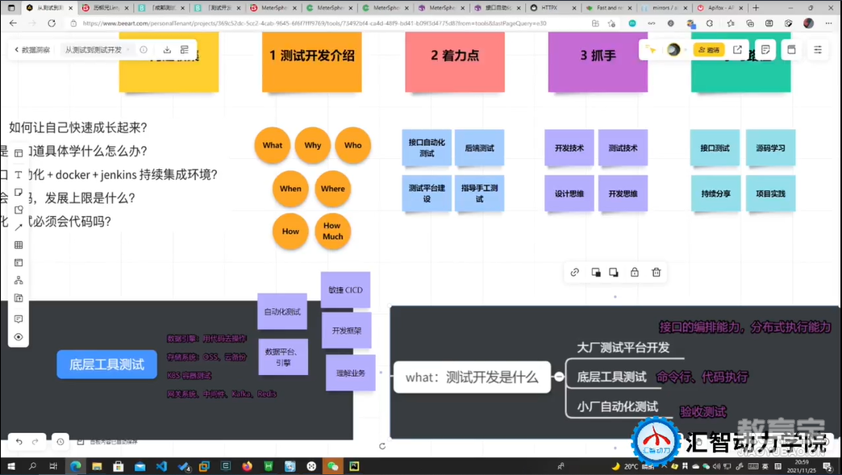
Task: Select the 开发技术 sticky note
Action: point(569,148)
